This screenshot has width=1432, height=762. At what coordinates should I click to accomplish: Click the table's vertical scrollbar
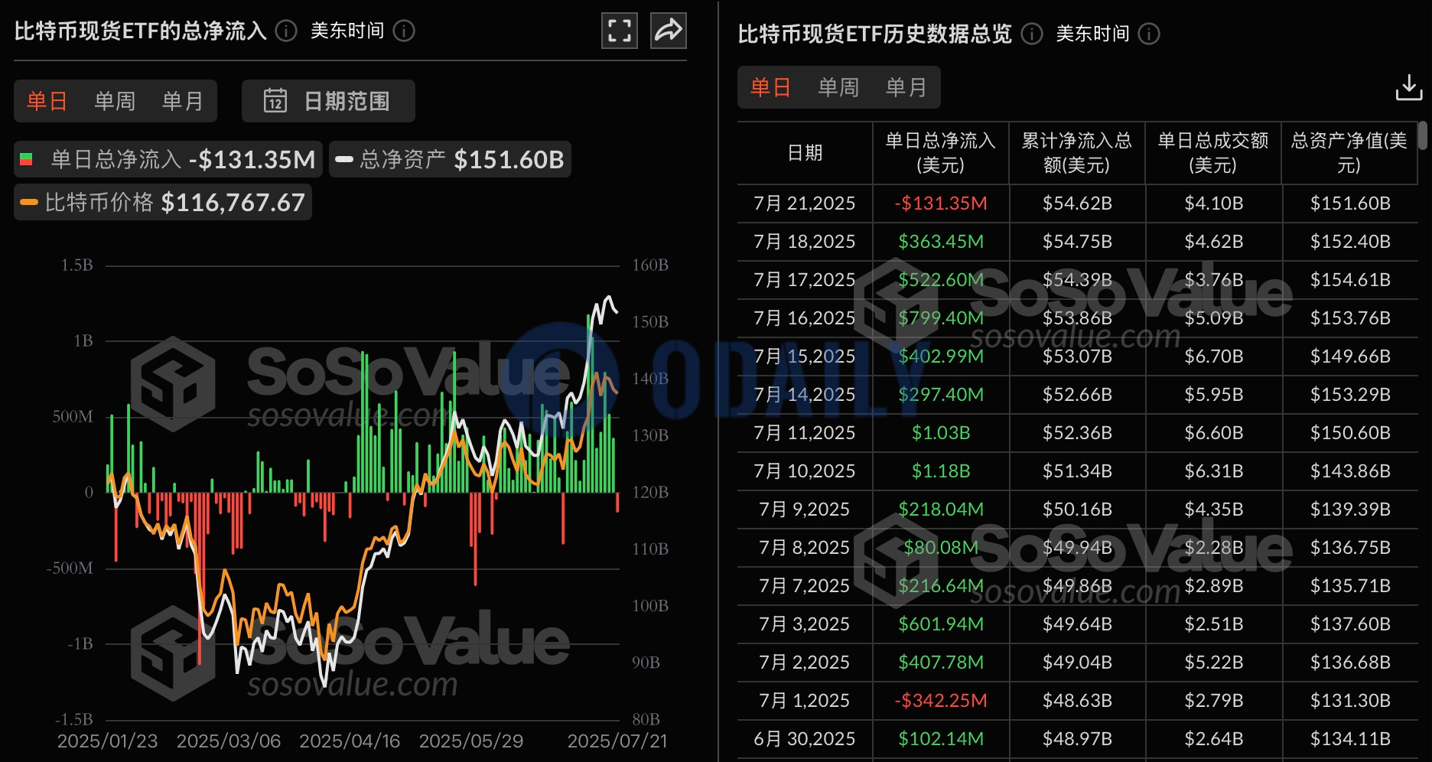coord(1423,135)
